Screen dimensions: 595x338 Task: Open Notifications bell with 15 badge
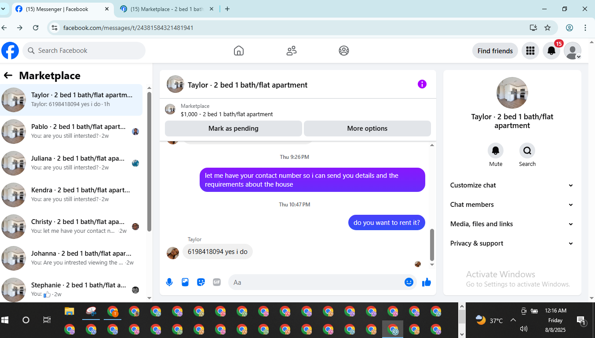tap(551, 51)
